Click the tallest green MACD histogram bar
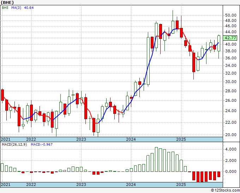The width and height of the screenshot is (240, 193). [x=156, y=159]
